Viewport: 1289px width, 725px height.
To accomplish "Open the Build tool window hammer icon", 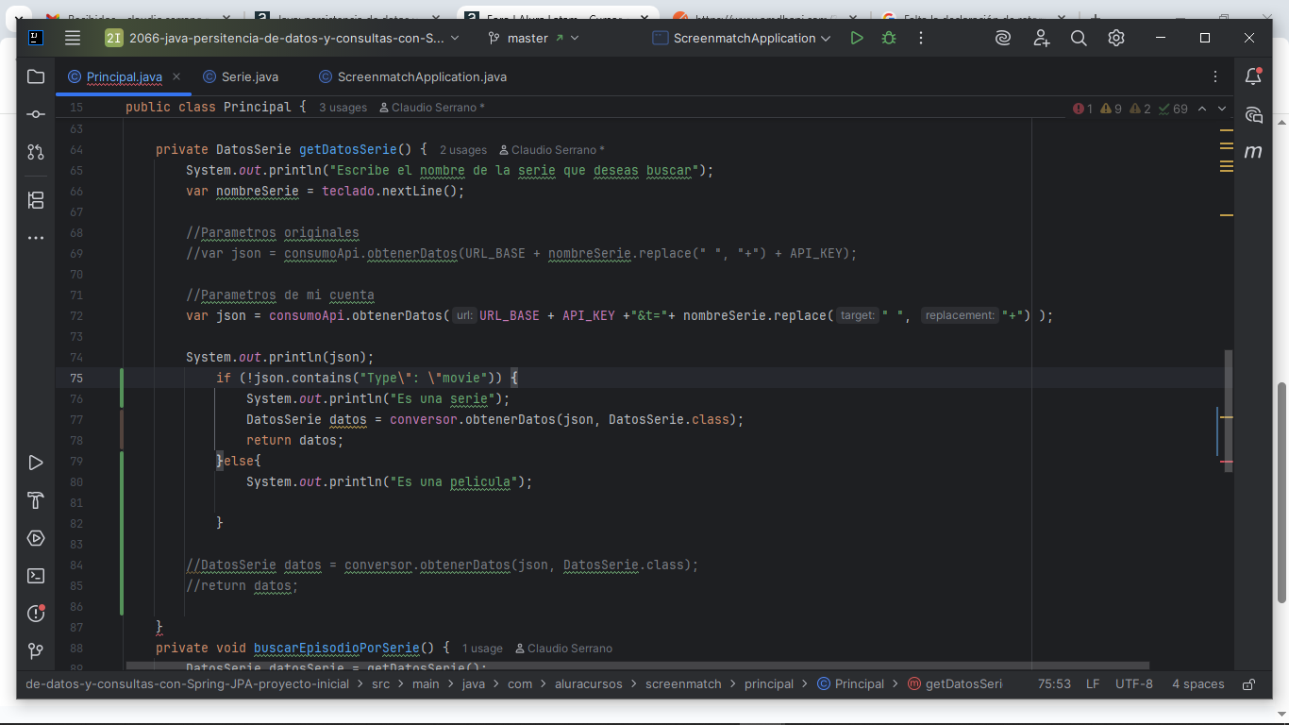I will pyautogui.click(x=36, y=500).
